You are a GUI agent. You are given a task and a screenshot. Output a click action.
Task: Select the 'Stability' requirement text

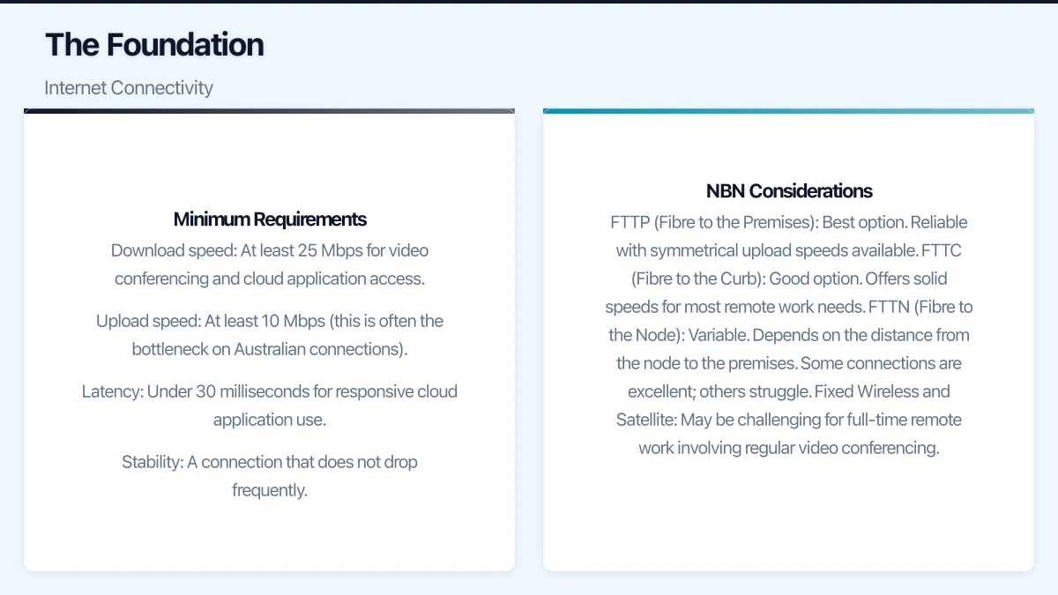click(270, 476)
